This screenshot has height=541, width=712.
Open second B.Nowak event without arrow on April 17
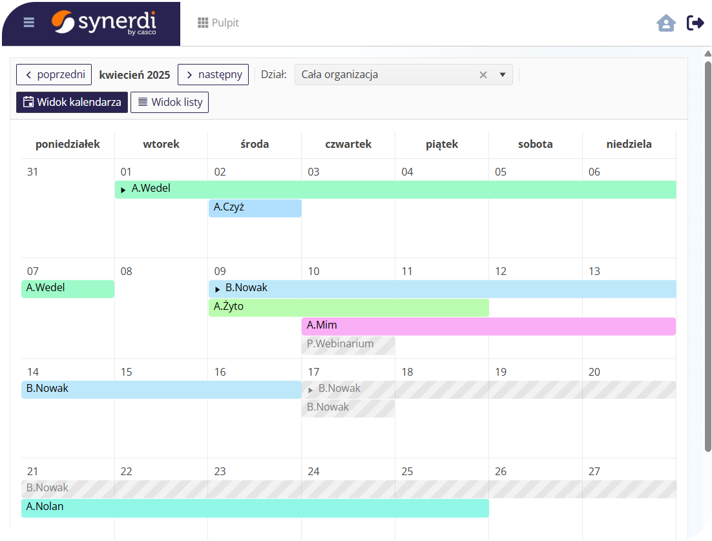[348, 409]
